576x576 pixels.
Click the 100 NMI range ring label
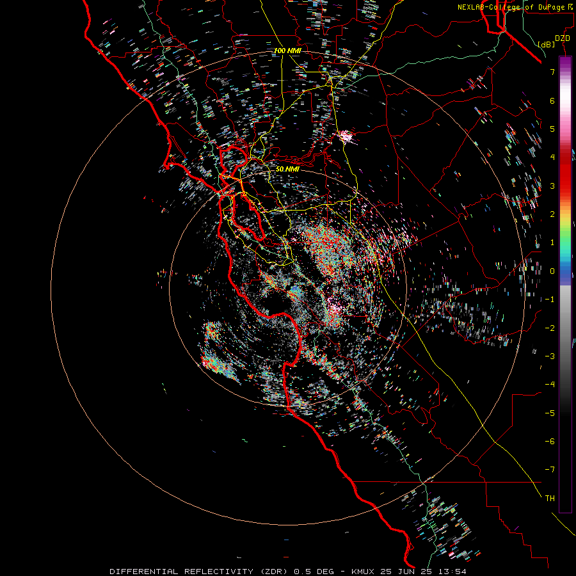pyautogui.click(x=287, y=51)
